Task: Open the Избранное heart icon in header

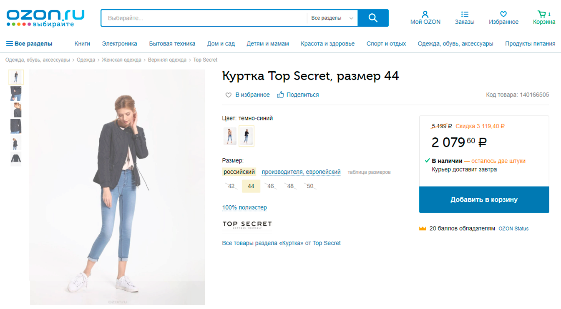Action: pyautogui.click(x=503, y=14)
